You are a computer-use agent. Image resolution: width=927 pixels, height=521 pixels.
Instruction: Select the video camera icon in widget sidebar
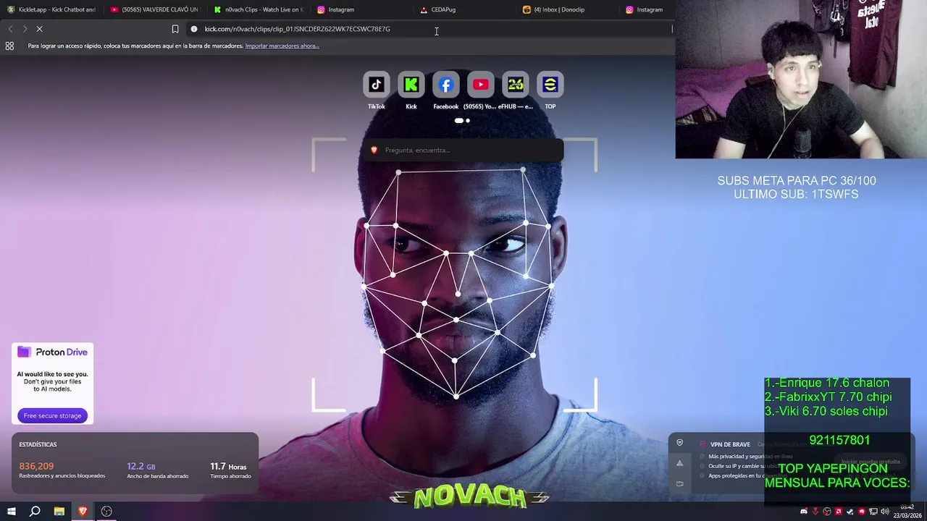679,483
